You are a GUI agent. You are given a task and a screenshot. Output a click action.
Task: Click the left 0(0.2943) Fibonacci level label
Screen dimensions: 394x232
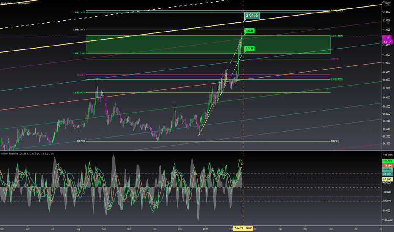click(x=81, y=141)
